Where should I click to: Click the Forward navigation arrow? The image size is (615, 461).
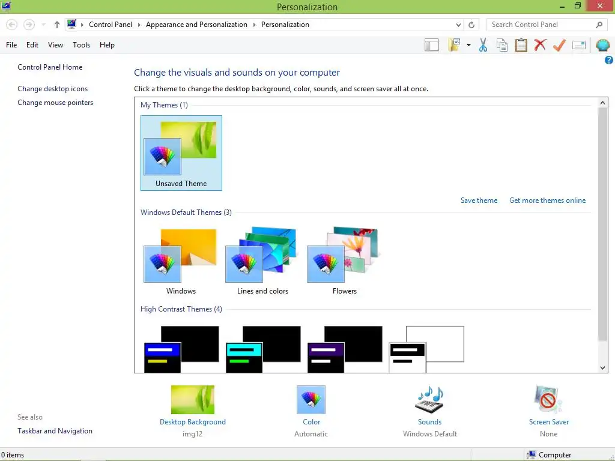click(x=29, y=25)
